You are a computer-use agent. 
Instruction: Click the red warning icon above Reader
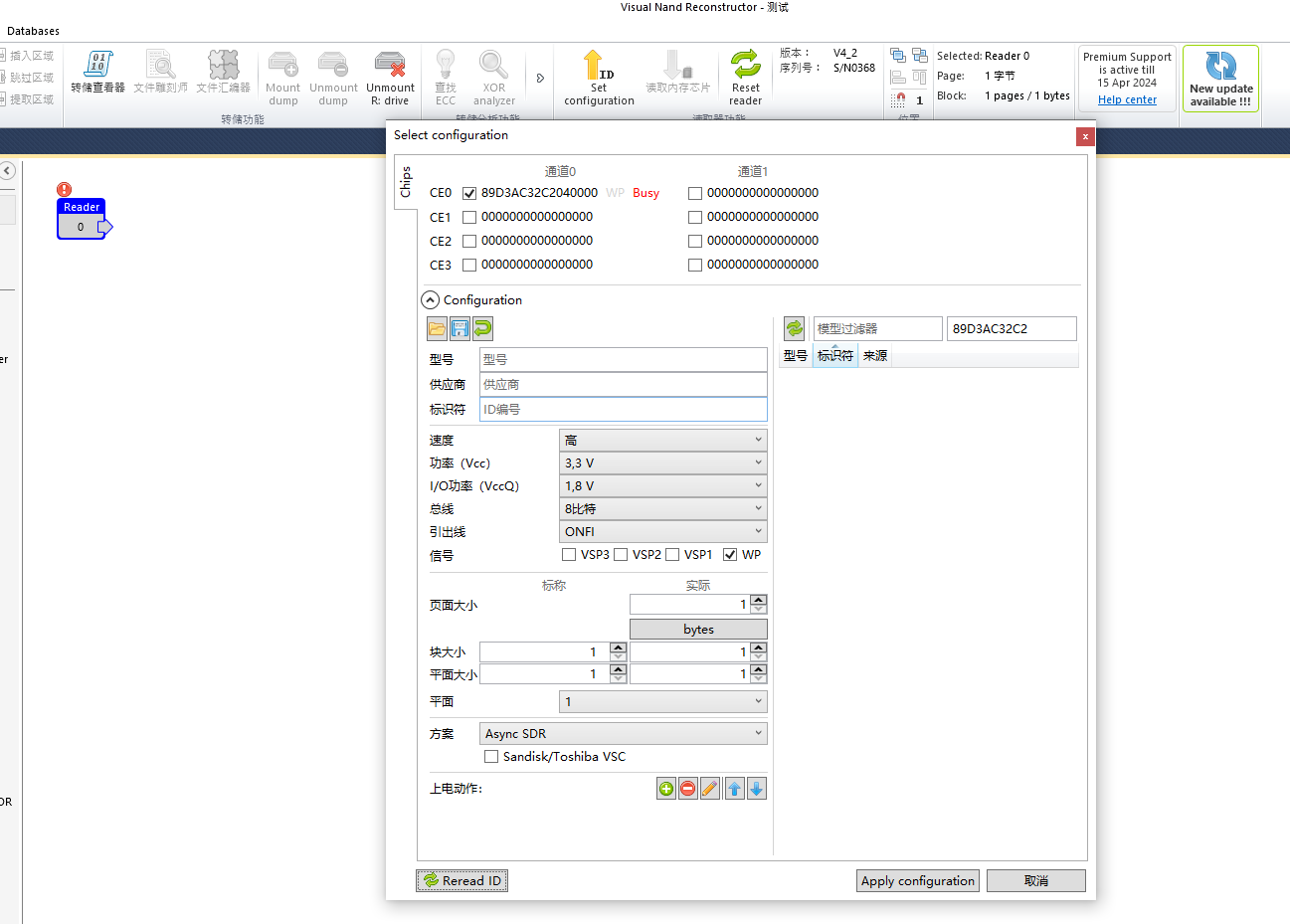point(65,189)
